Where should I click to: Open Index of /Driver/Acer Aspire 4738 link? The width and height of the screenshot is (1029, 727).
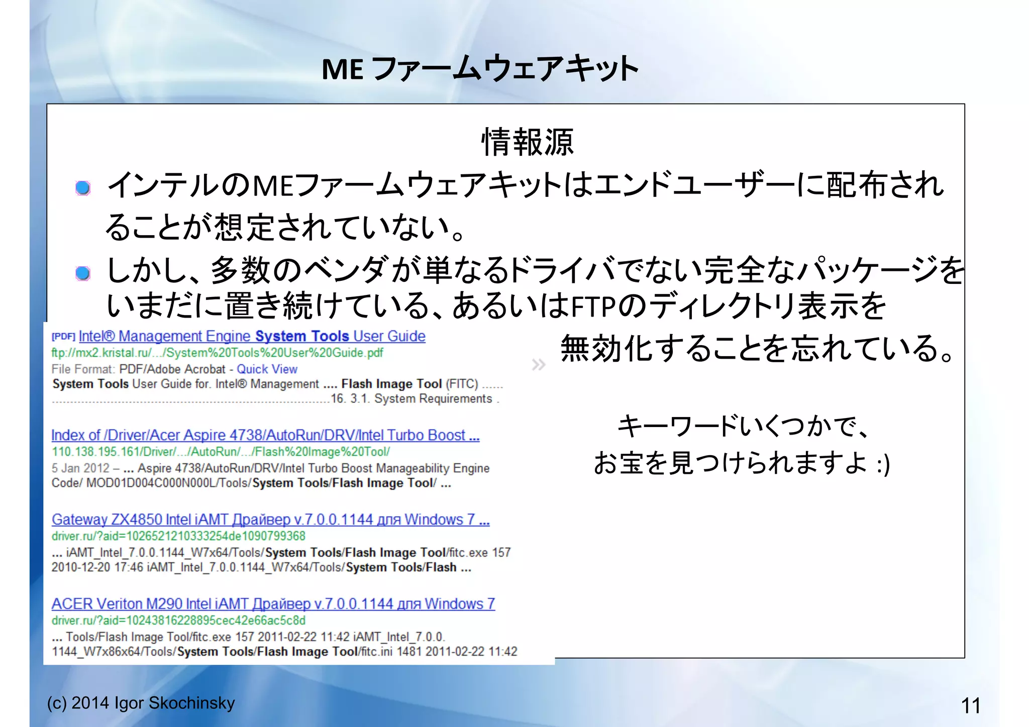(265, 435)
